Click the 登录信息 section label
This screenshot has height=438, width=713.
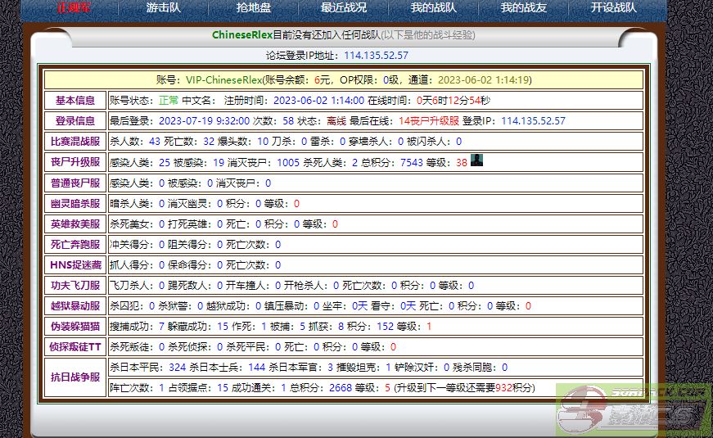75,120
